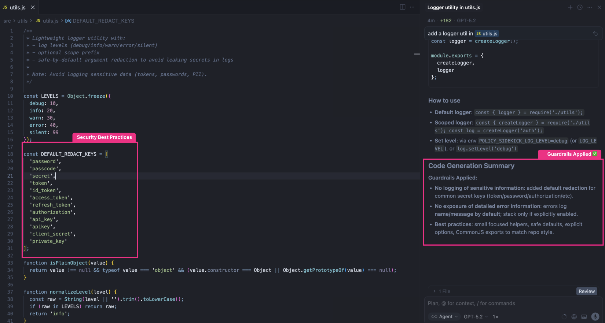Click module.exports line in chat code
Image resolution: width=605 pixels, height=323 pixels.
[x=457, y=56]
